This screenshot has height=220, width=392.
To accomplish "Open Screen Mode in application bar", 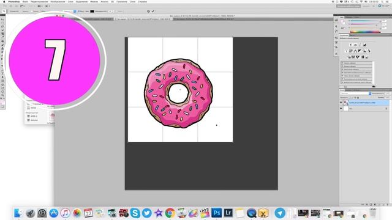I will click(x=47, y=6).
